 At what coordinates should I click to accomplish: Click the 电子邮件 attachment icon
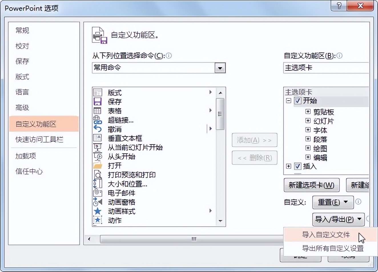click(x=98, y=193)
